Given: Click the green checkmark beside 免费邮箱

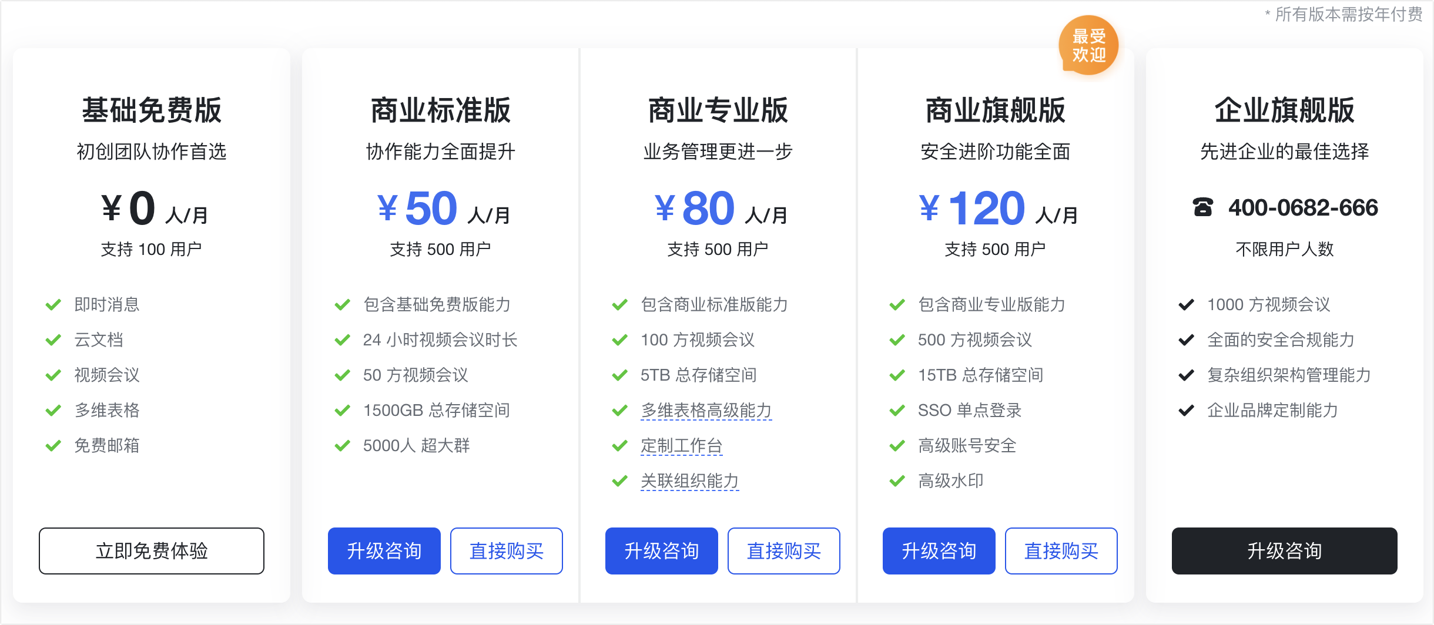Looking at the screenshot, I should (x=53, y=445).
